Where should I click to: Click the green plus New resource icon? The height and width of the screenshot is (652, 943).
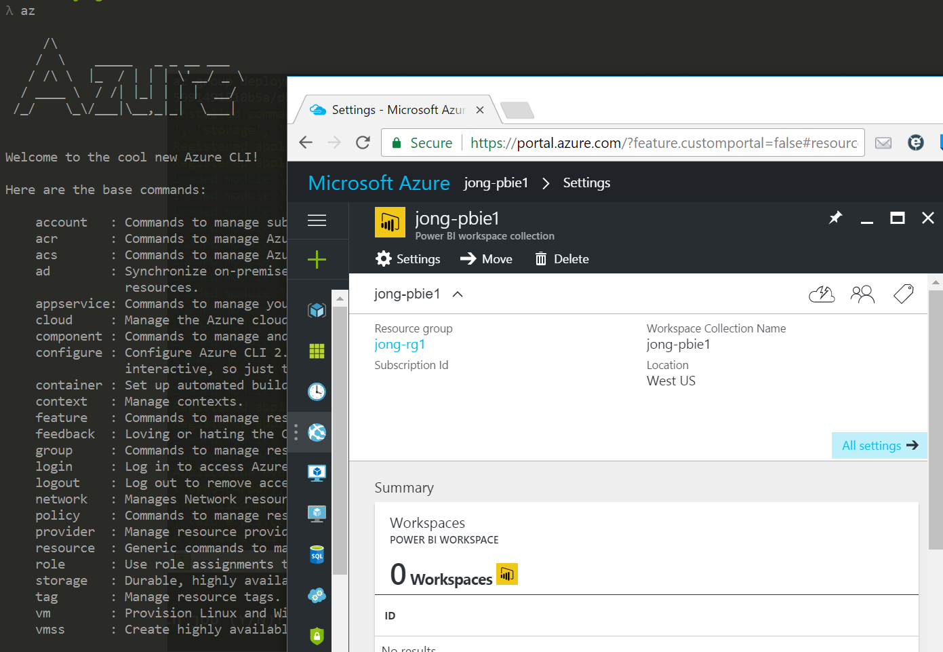317,259
